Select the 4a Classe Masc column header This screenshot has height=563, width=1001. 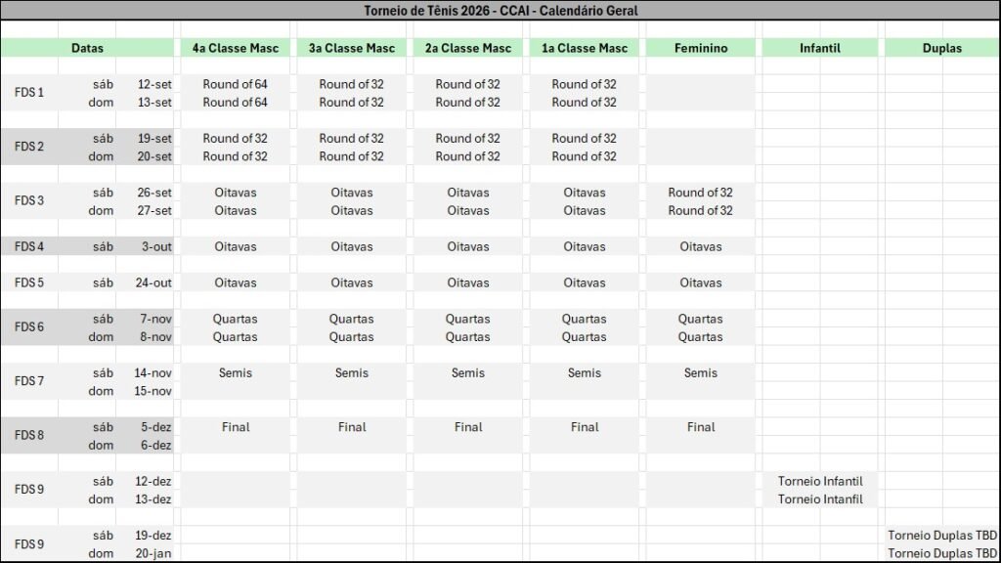pos(235,48)
